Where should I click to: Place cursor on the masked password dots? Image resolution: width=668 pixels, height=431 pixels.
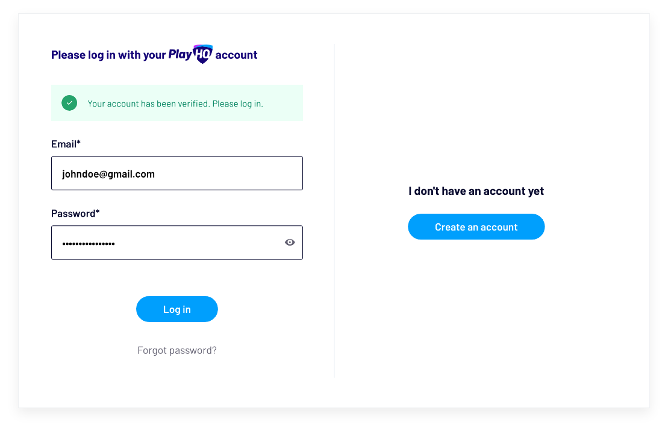[89, 243]
